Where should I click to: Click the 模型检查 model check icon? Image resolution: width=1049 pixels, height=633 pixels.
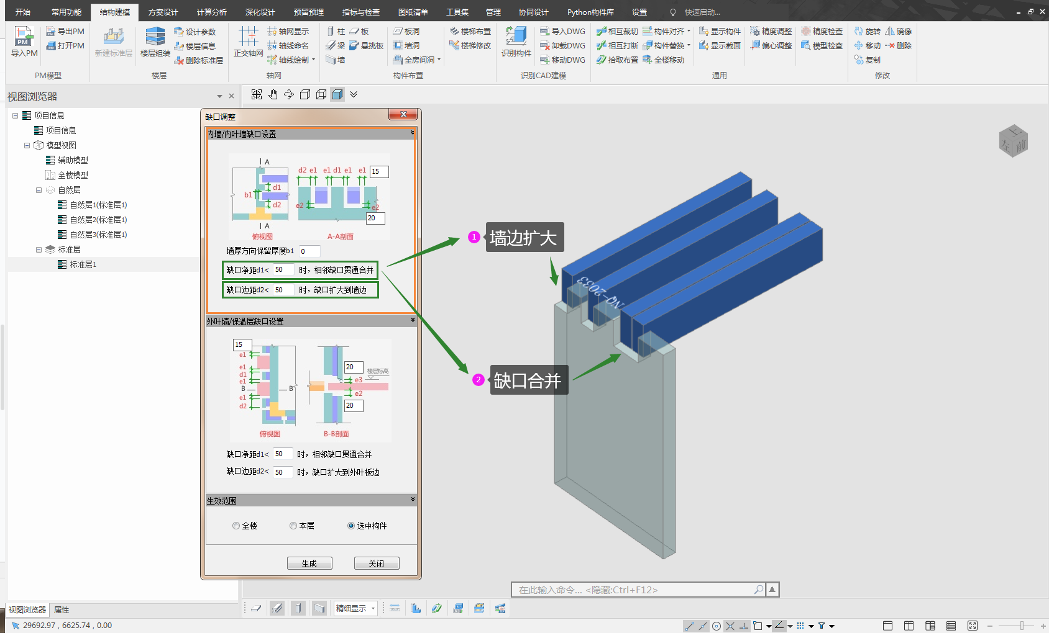pos(822,45)
